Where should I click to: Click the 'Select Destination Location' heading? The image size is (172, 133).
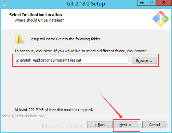[x=36, y=15]
